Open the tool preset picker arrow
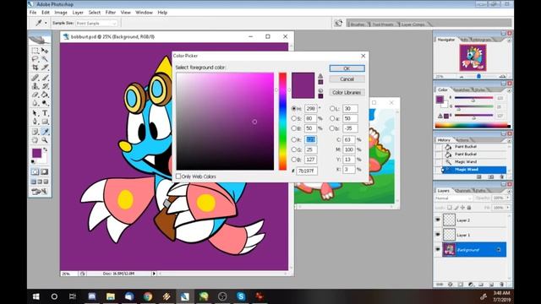541x304 pixels. pyautogui.click(x=46, y=23)
